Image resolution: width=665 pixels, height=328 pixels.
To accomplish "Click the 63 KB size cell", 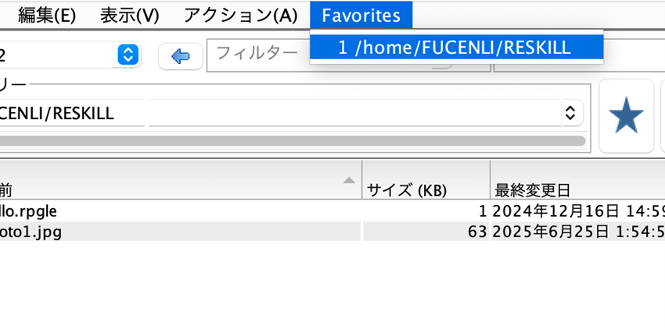I will [x=426, y=232].
